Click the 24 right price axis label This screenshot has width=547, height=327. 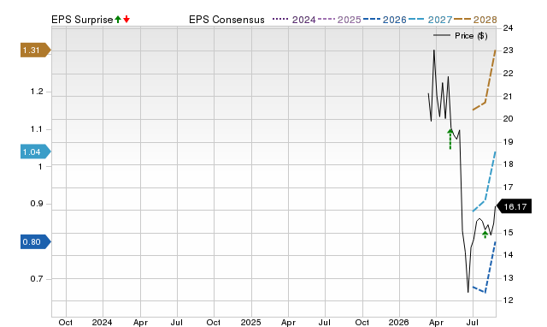tap(508, 27)
